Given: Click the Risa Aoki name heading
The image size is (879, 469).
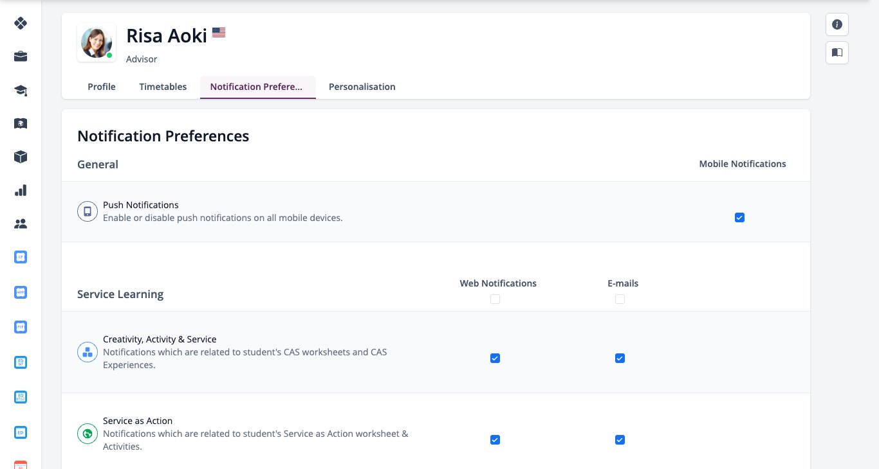Looking at the screenshot, I should point(167,35).
